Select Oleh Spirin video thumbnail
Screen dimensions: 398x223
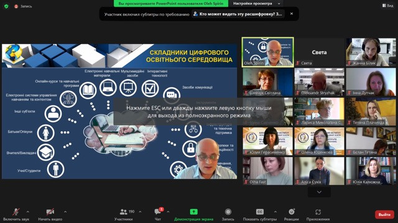point(268,52)
